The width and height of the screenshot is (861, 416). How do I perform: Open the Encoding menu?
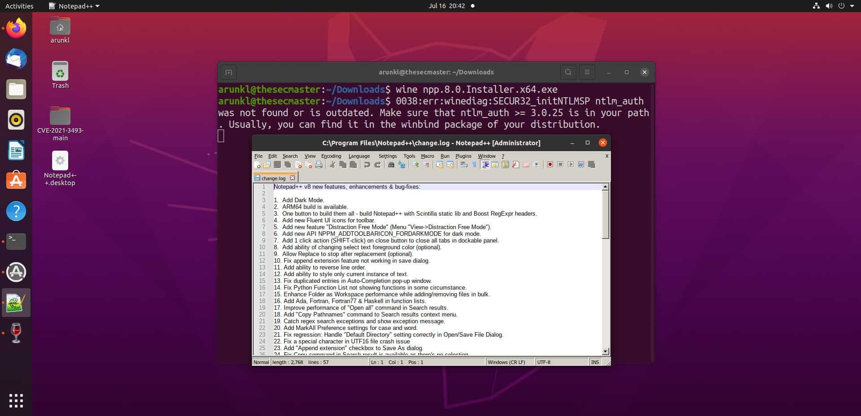tap(331, 156)
